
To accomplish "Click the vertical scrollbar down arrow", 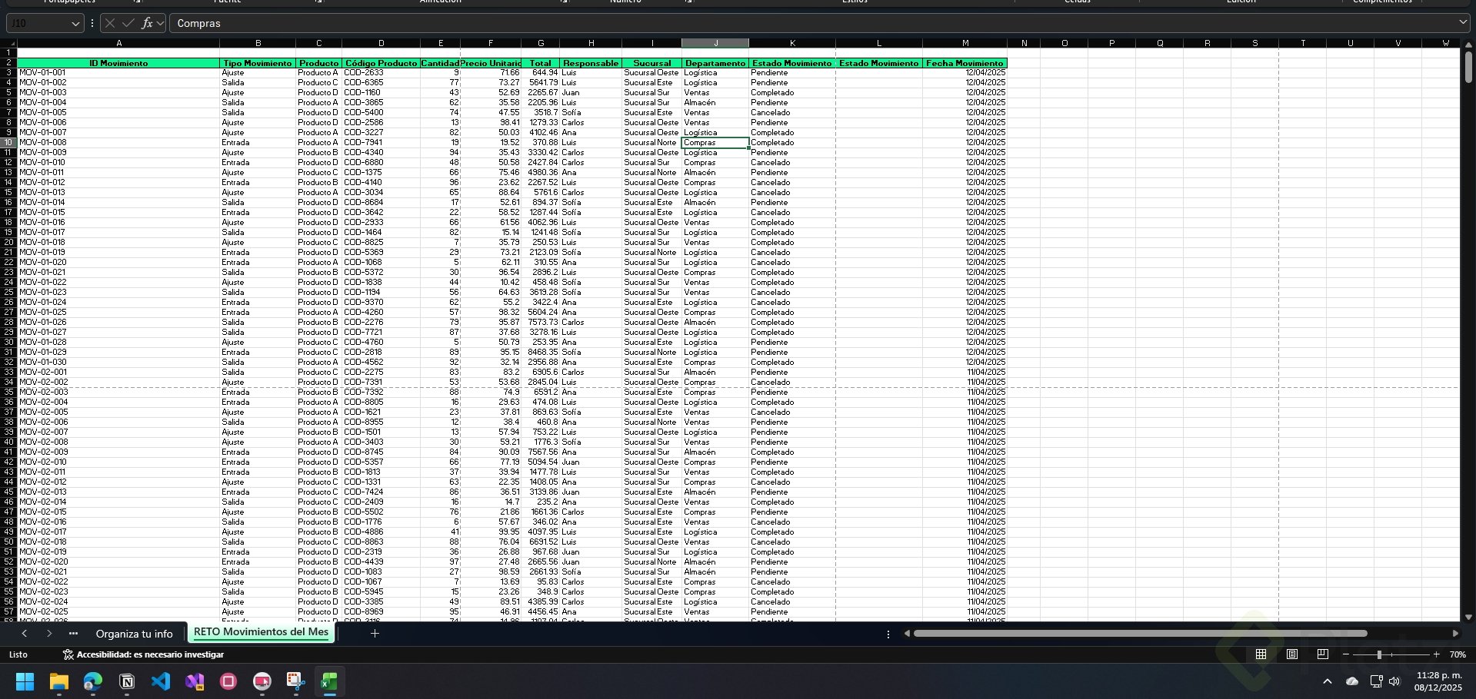I will click(1468, 617).
